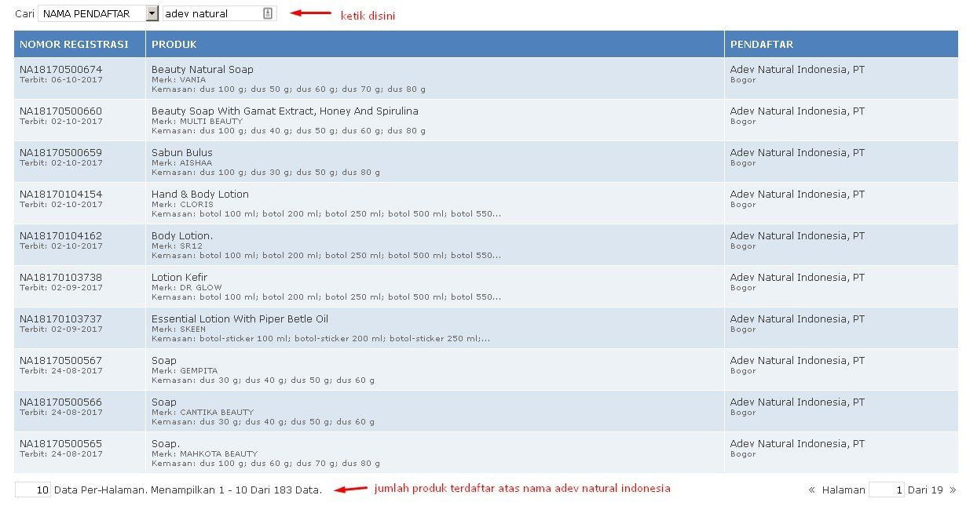Open the NAMA PENDAFTAR search-by dropdown

[98, 13]
